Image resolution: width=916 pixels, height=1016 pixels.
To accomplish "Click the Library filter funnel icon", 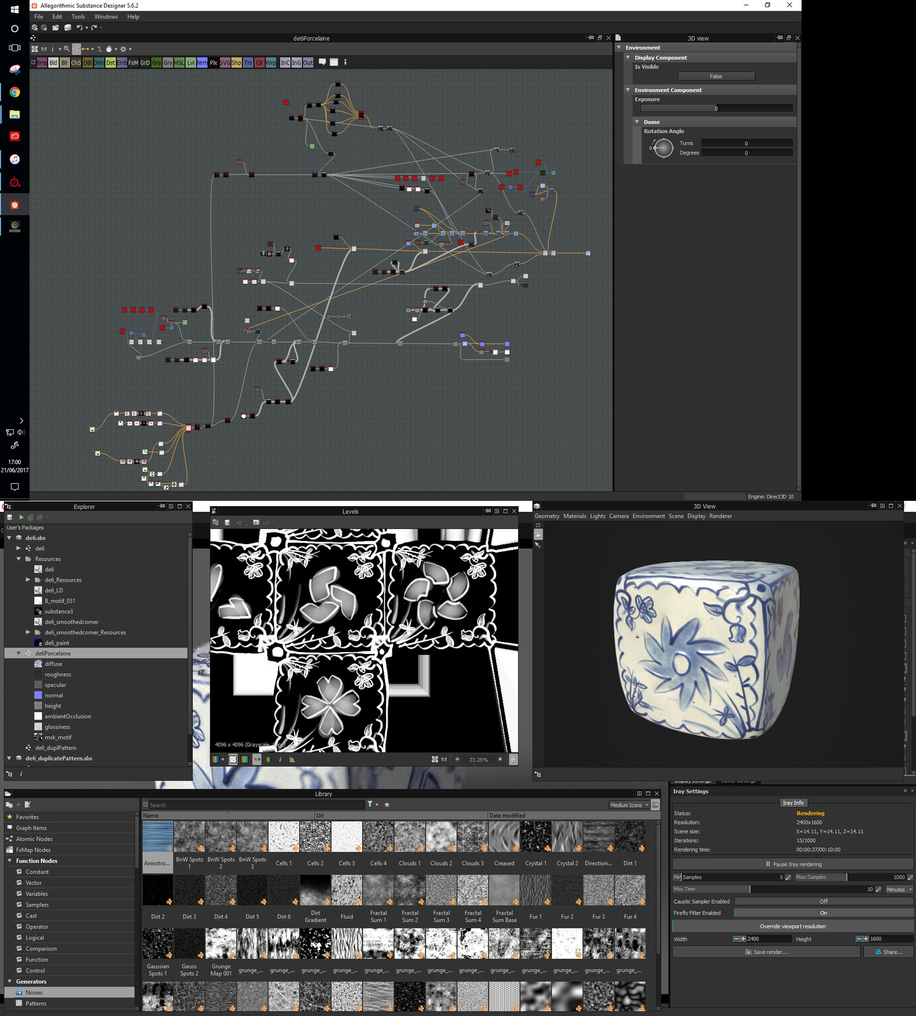I will tap(370, 805).
